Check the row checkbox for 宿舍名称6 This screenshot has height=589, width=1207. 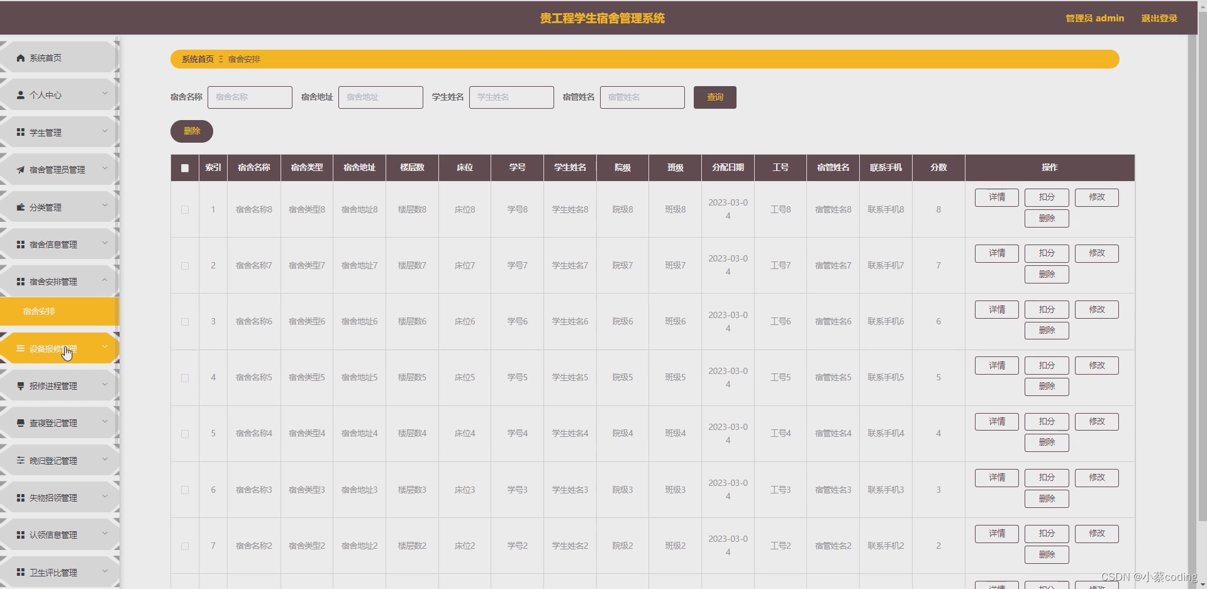pyautogui.click(x=185, y=321)
